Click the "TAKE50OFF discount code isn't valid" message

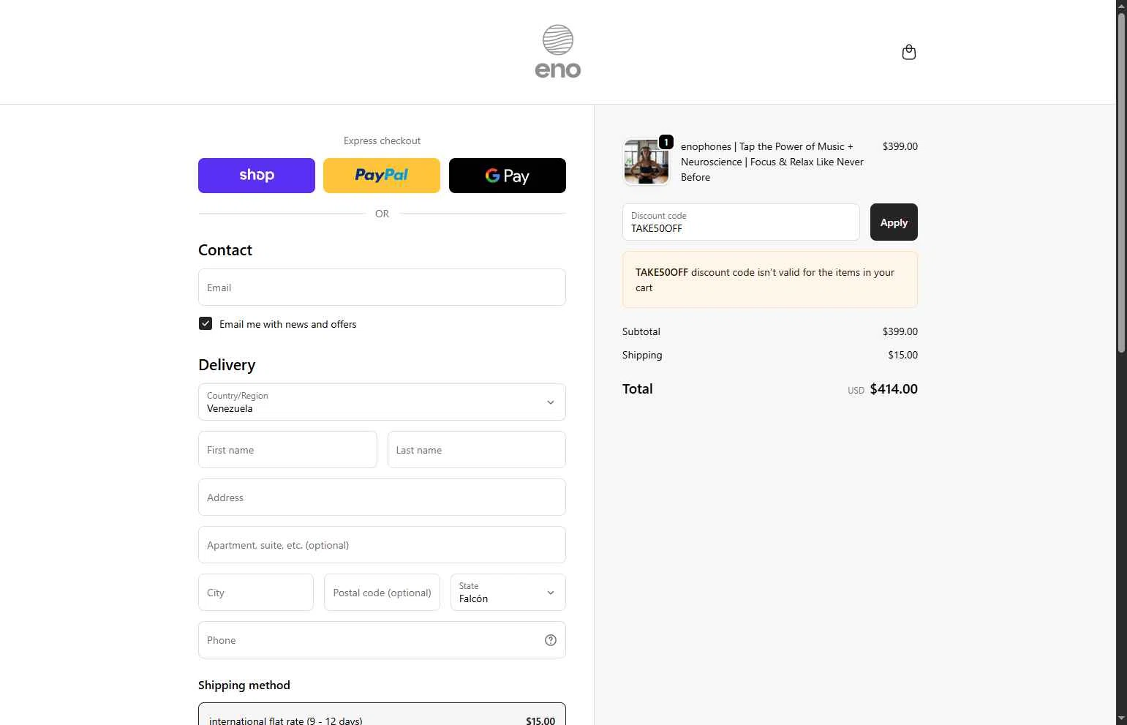[x=770, y=279]
